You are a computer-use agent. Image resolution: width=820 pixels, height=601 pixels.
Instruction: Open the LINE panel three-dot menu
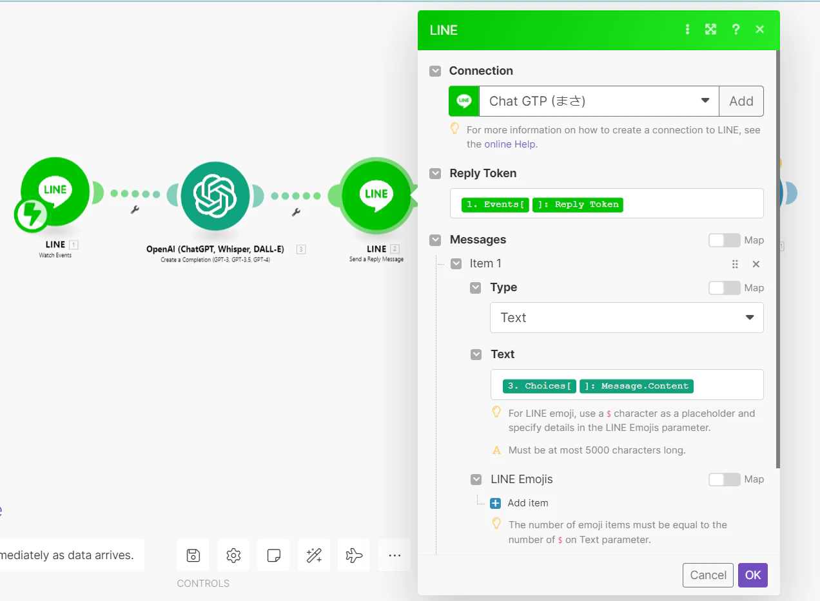(x=687, y=30)
